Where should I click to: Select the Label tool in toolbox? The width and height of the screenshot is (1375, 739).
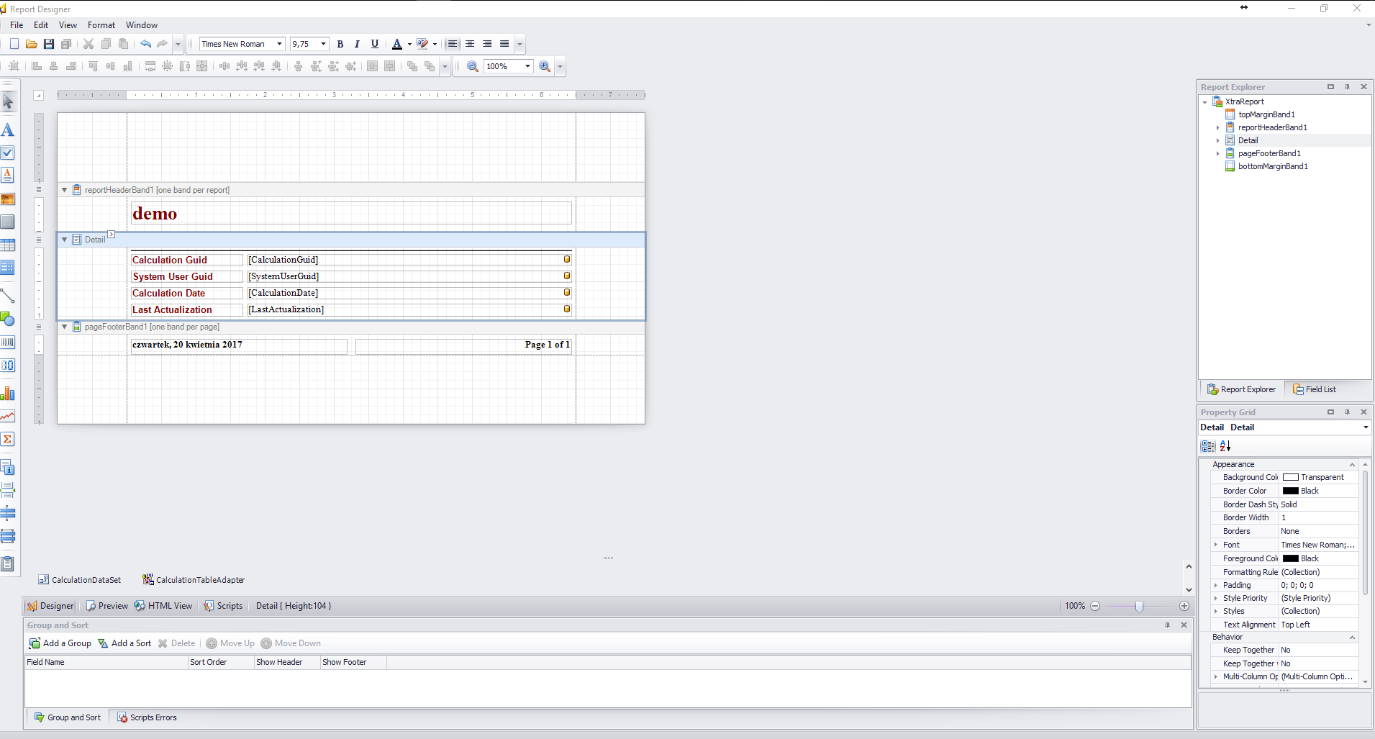(8, 130)
